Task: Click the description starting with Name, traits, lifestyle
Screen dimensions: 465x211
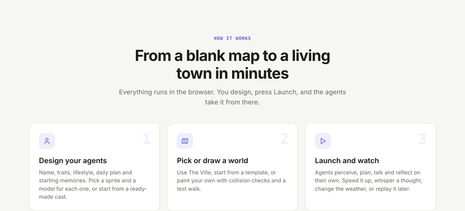Action: point(93,185)
